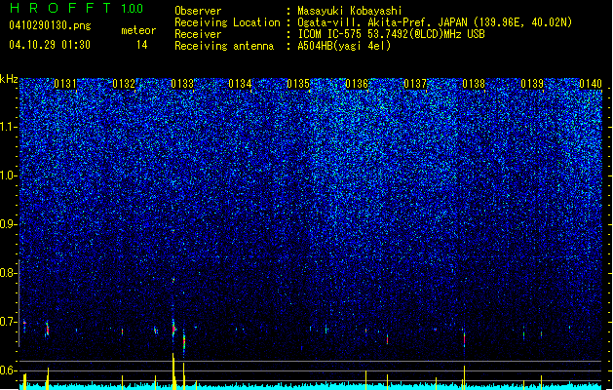Click the tallest yellow intensity spike at 0133
Viewport: 613px width, 390px height.
(x=173, y=371)
